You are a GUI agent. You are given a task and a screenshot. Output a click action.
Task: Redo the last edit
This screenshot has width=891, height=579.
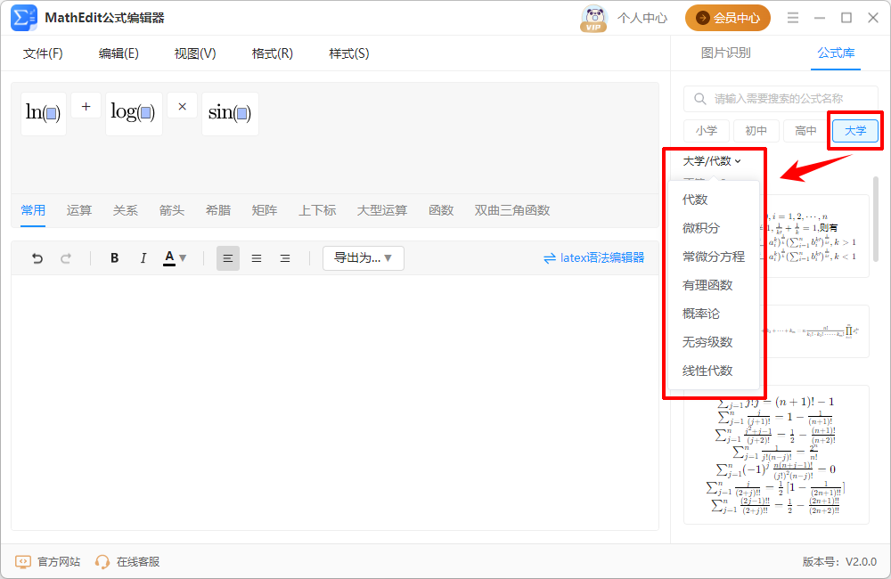click(66, 258)
